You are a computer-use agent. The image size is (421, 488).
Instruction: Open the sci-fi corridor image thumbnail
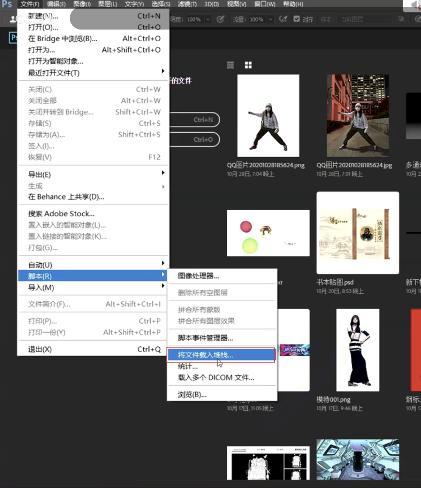click(358, 460)
